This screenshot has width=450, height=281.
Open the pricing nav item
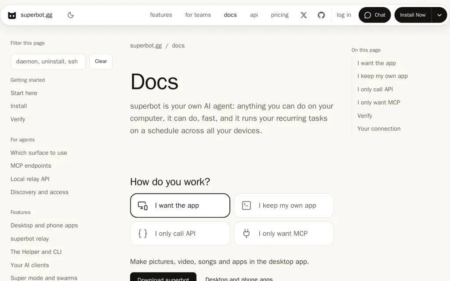(x=280, y=15)
